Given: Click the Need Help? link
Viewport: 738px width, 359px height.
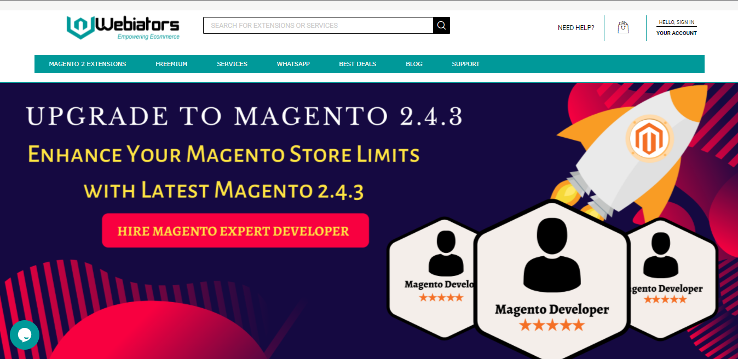Looking at the screenshot, I should pyautogui.click(x=576, y=28).
